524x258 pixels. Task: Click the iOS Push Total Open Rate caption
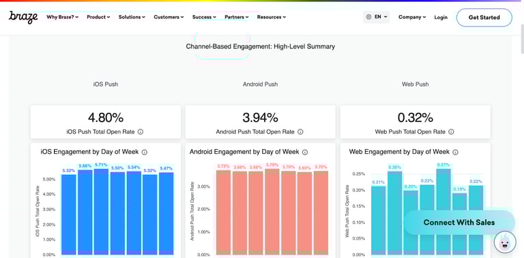click(100, 132)
